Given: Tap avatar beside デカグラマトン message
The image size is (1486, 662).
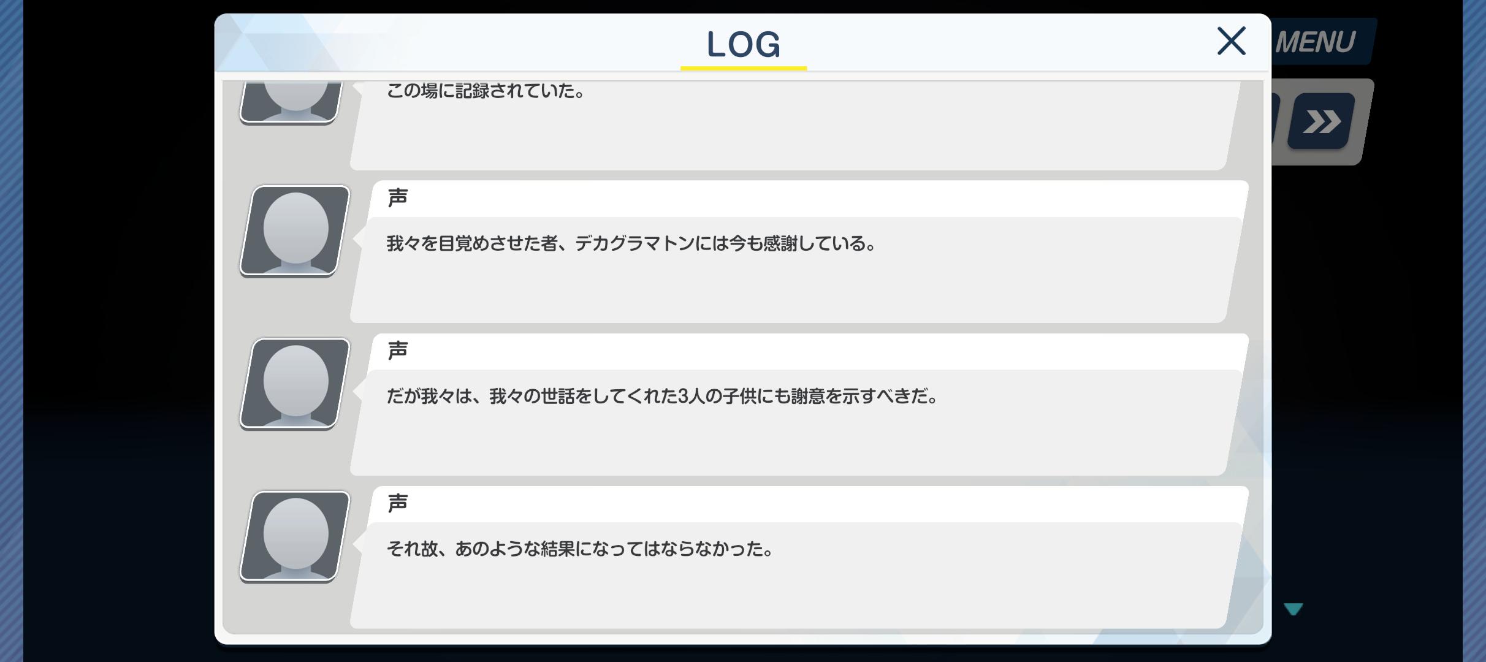Looking at the screenshot, I should 295,230.
